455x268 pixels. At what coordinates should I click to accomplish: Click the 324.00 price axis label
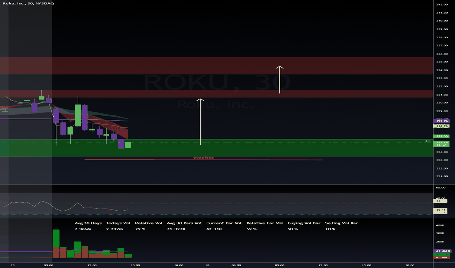[442, 152]
